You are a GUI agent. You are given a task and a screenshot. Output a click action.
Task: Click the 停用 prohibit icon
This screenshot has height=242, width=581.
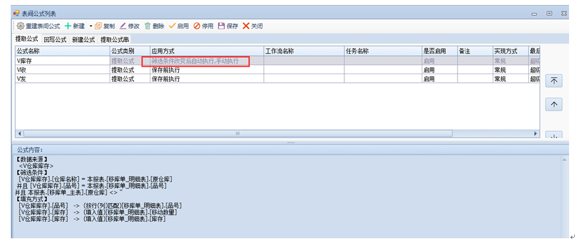197,26
